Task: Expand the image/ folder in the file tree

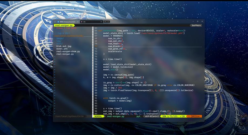Action: tap(60, 38)
